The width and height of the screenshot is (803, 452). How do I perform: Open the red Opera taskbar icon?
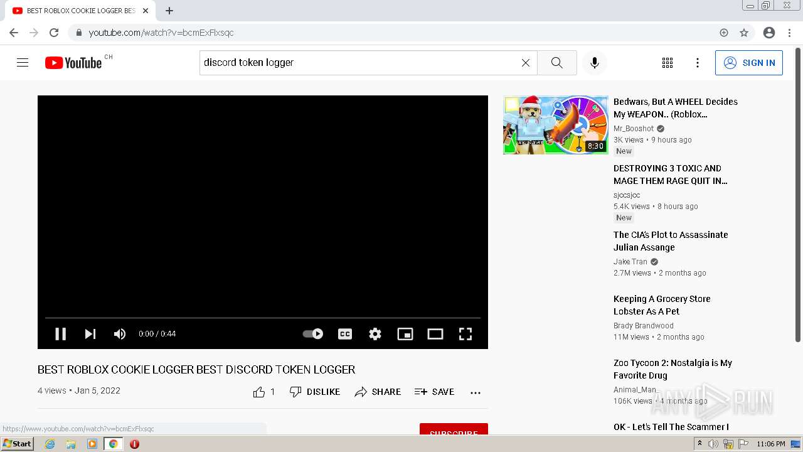pyautogui.click(x=134, y=444)
